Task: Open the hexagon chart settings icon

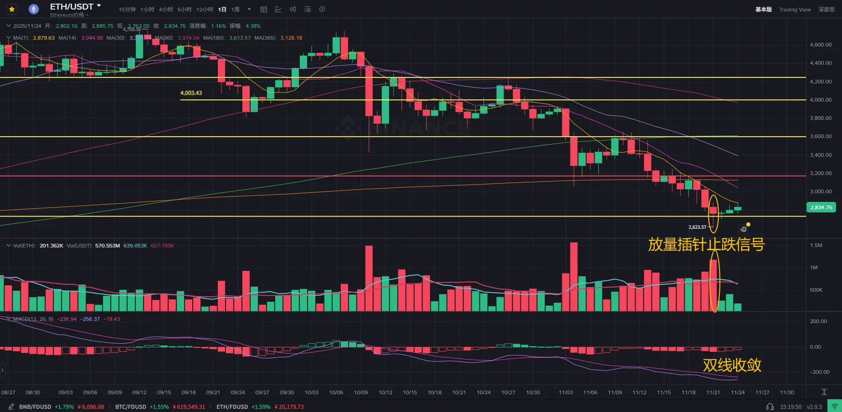Action: [x=322, y=10]
